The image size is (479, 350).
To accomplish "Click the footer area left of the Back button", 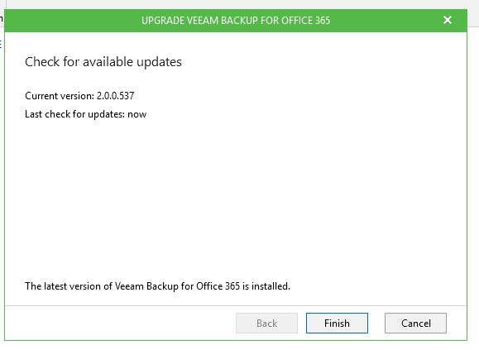I will (x=119, y=324).
